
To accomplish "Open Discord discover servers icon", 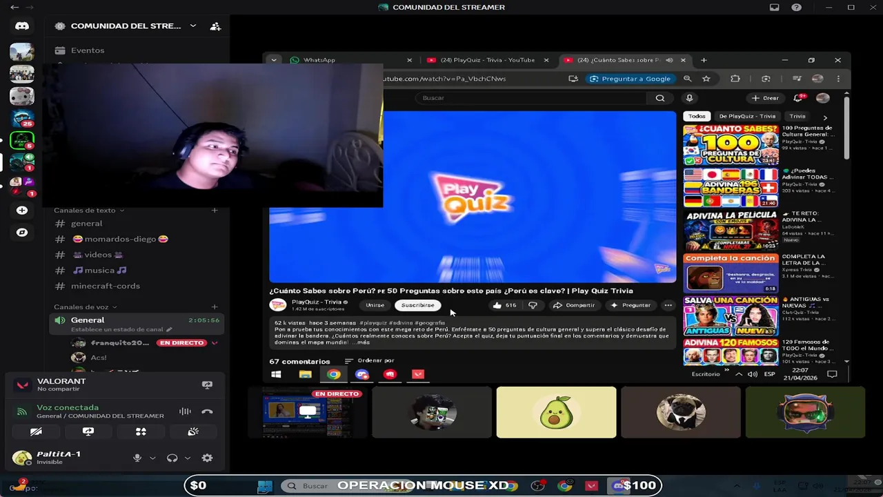I will 22,233.
